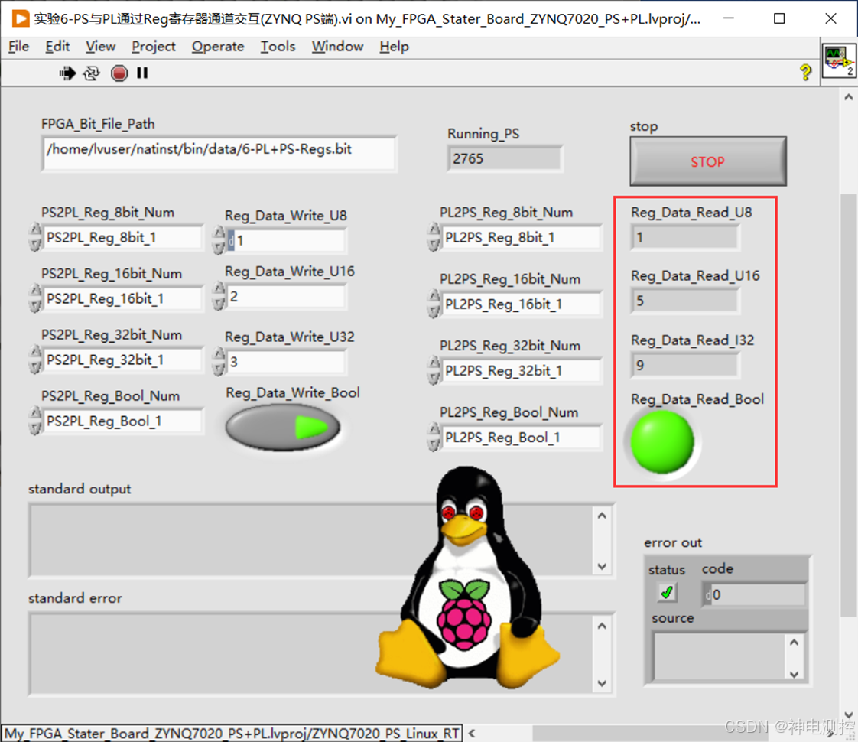
Task: Open the Window menu
Action: tap(337, 47)
